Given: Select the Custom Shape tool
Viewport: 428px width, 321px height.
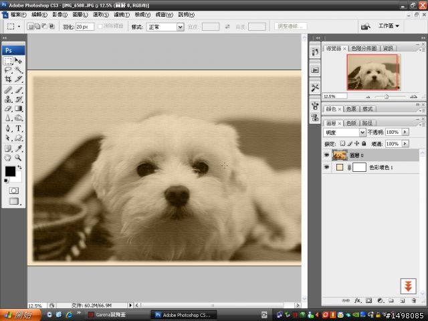Looking at the screenshot, I should [x=18, y=138].
